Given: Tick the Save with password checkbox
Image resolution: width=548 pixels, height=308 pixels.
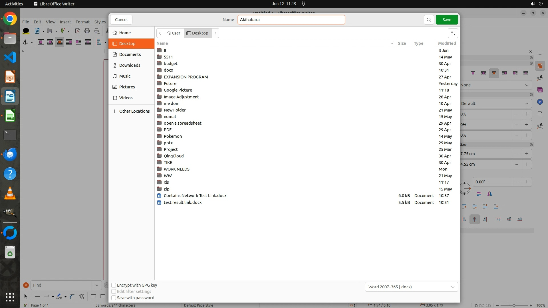Looking at the screenshot, I should pyautogui.click(x=114, y=298).
